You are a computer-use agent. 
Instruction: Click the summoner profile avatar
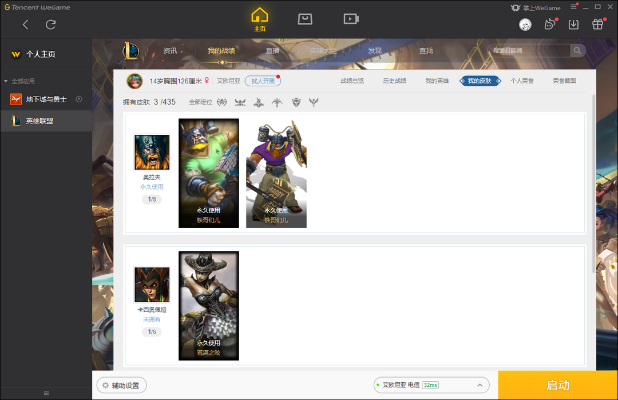134,81
